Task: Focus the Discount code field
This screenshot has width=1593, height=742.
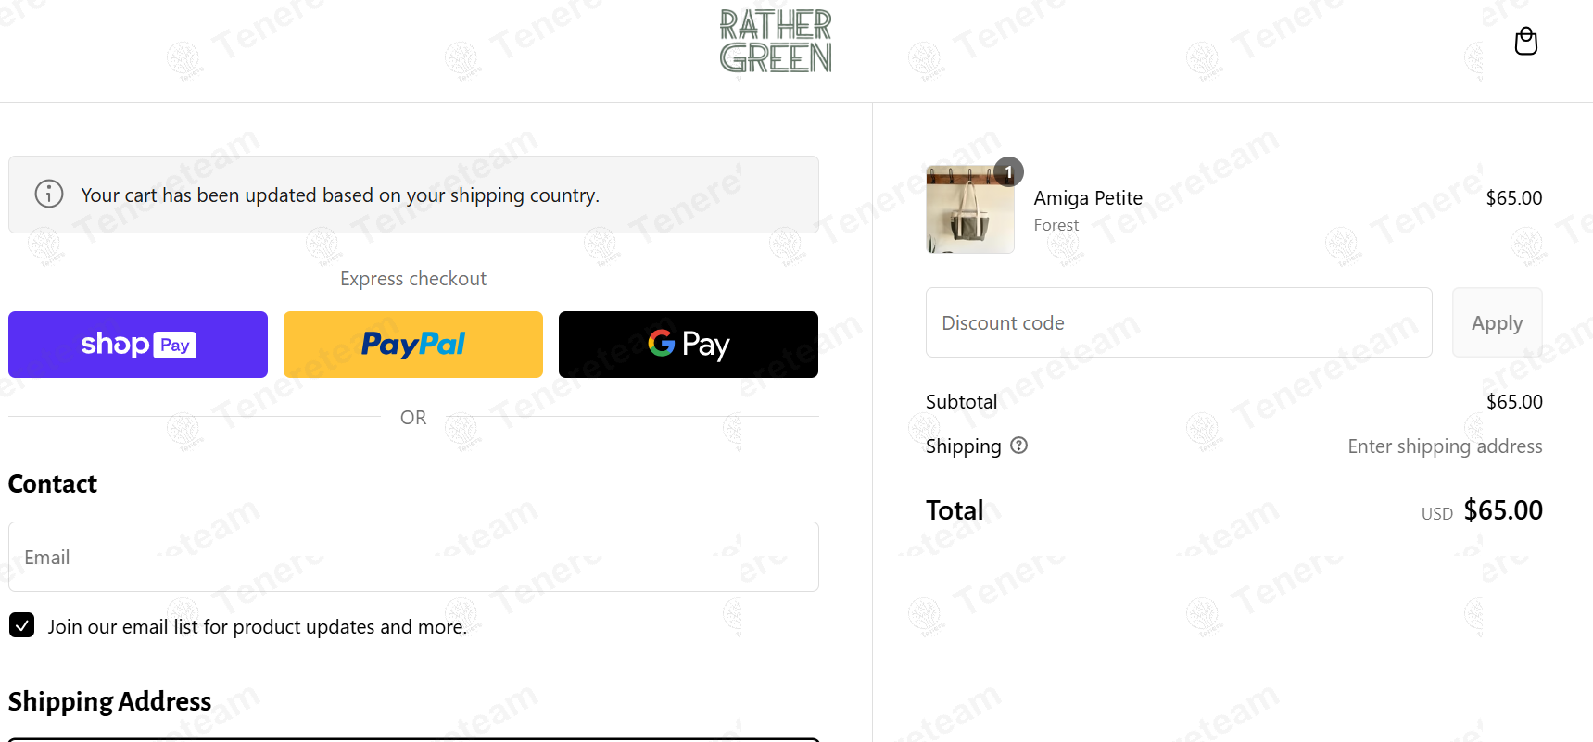Action: coord(1179,322)
